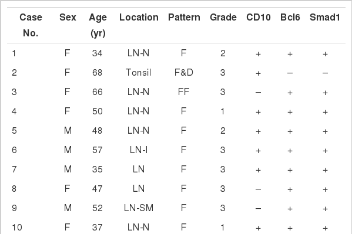Click the Bcl6 column header
Viewport: 352px width, 234px height.
click(290, 17)
